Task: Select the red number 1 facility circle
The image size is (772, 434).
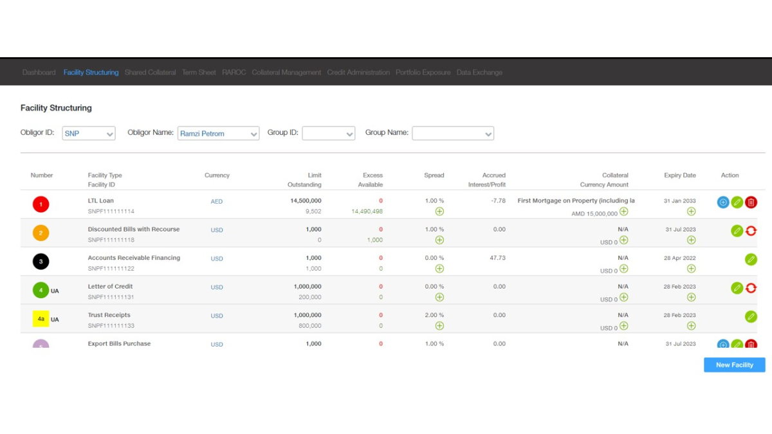Action: 41,204
